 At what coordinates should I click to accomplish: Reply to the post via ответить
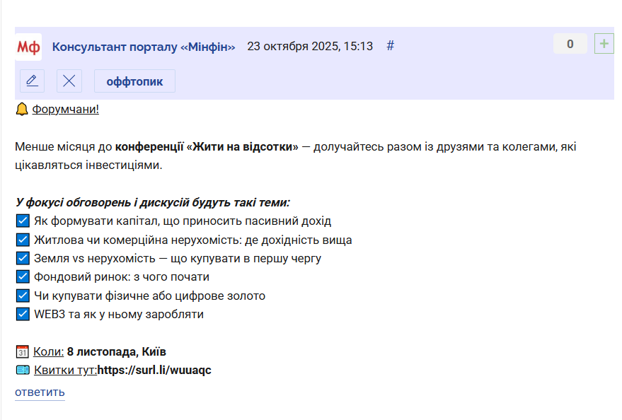pyautogui.click(x=40, y=392)
